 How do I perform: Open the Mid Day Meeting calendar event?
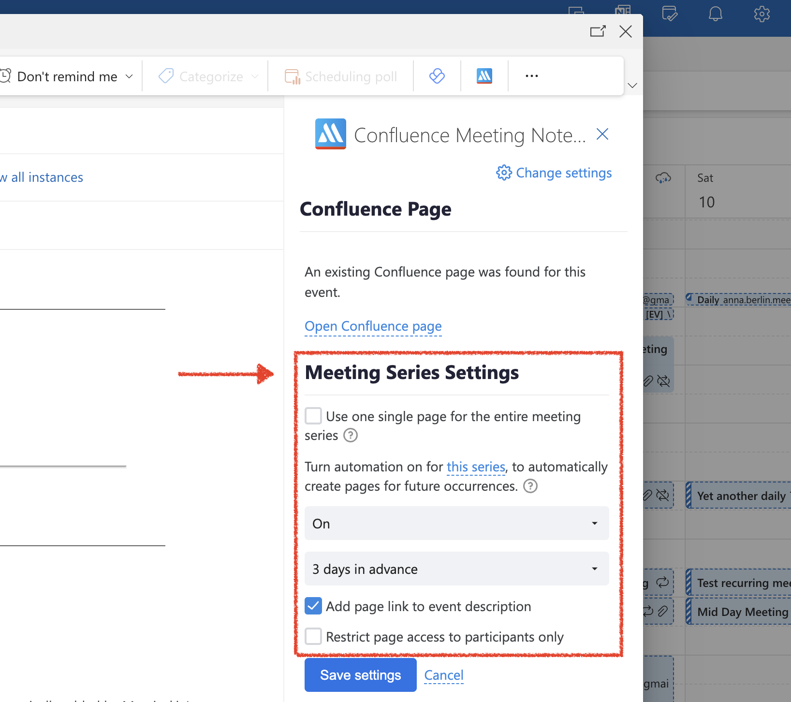[738, 612]
